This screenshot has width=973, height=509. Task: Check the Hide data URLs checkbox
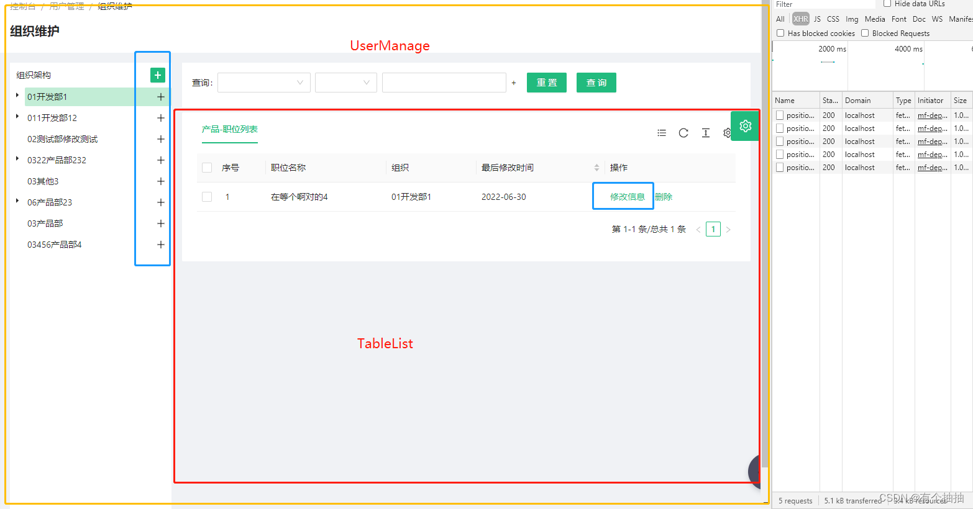887,4
